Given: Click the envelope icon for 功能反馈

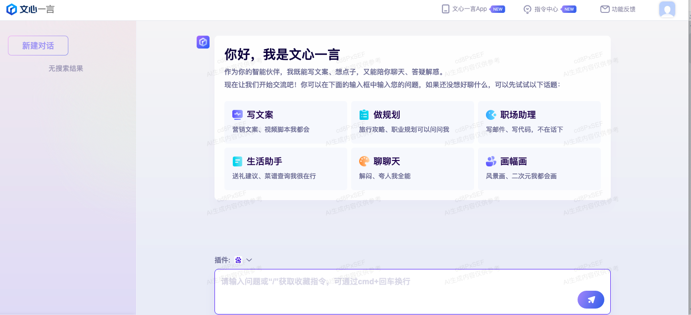Looking at the screenshot, I should (605, 9).
